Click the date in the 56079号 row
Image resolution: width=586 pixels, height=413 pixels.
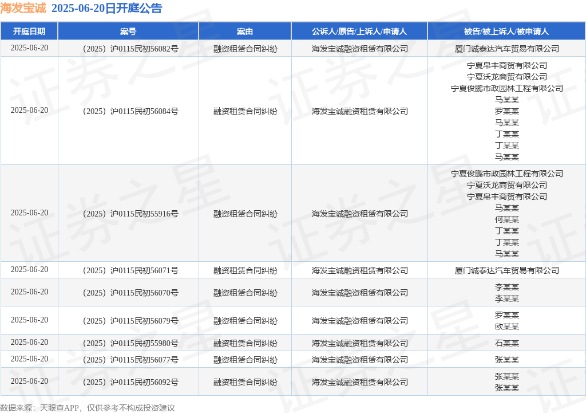(x=29, y=320)
